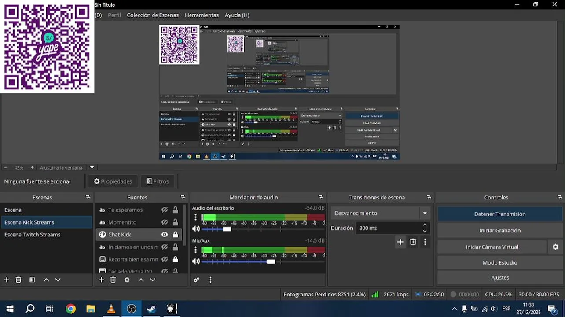Show the Te esperamos source
The width and height of the screenshot is (565, 317).
(165, 210)
